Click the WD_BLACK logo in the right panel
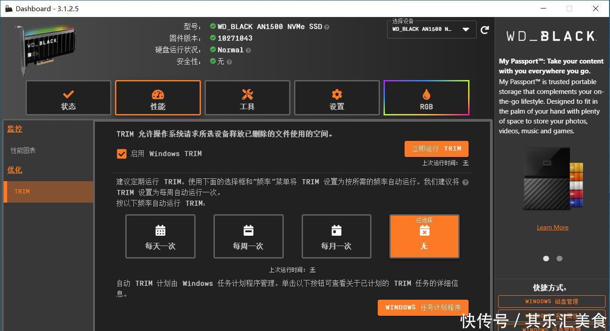Screen dimensions: 610x331 pos(551,36)
